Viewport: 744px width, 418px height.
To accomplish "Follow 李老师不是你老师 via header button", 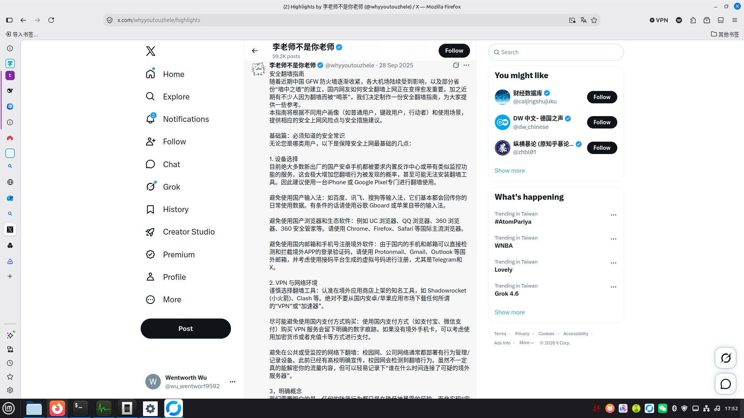I will [454, 51].
